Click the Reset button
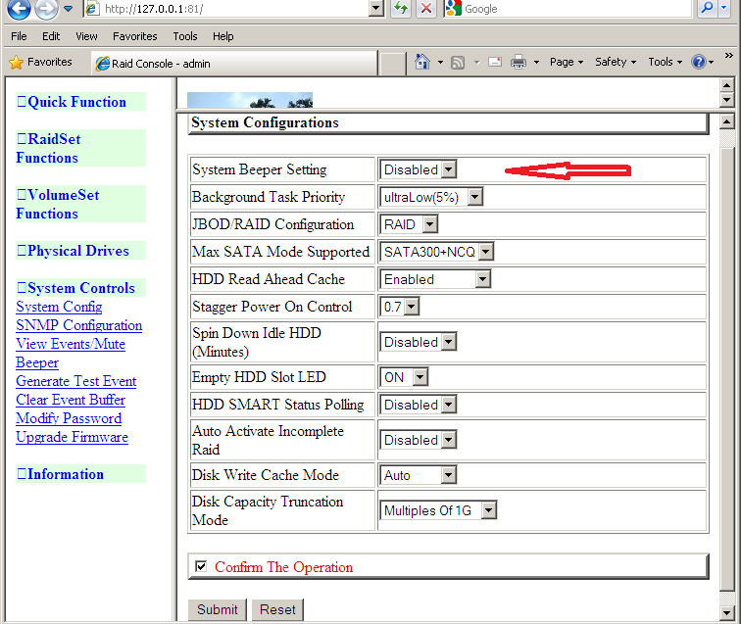741x624 pixels. coord(277,609)
